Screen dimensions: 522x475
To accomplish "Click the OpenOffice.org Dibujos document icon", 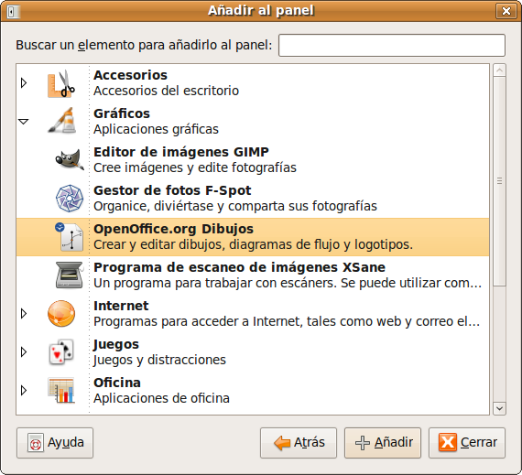I will (x=70, y=237).
